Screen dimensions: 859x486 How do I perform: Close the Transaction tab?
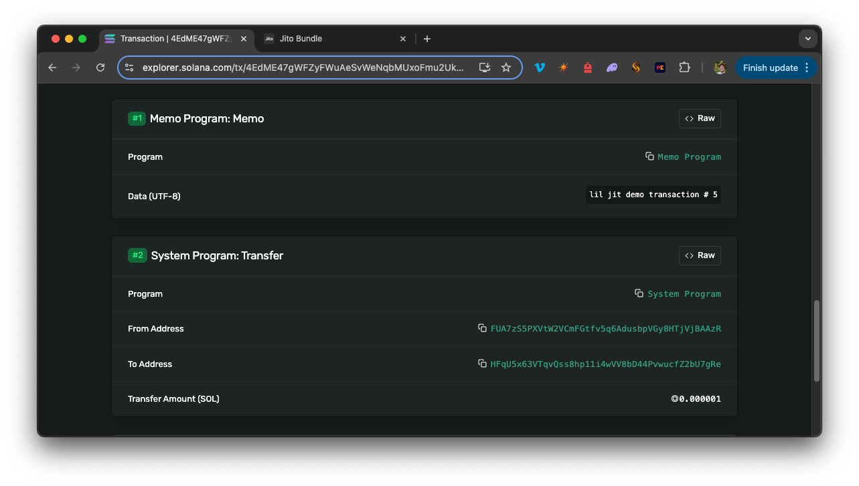[x=244, y=39]
